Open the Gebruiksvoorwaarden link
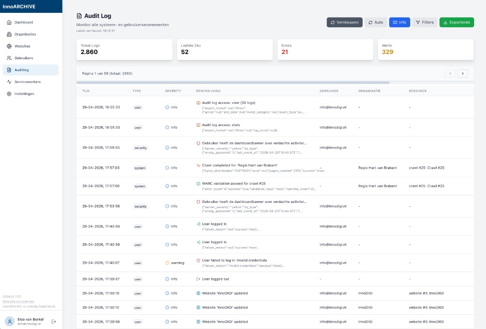Screen dimensions: 486x329 point(19,302)
